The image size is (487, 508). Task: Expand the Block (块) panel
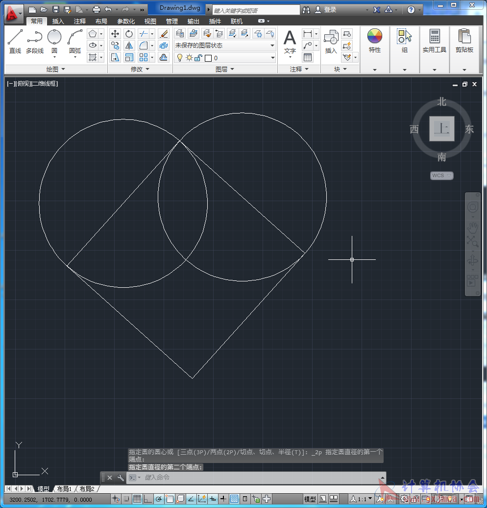340,69
